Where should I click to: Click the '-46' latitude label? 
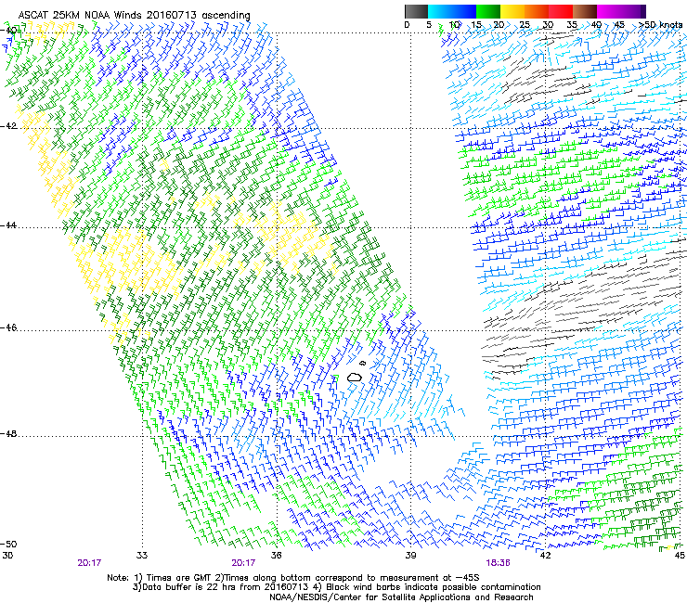point(9,327)
